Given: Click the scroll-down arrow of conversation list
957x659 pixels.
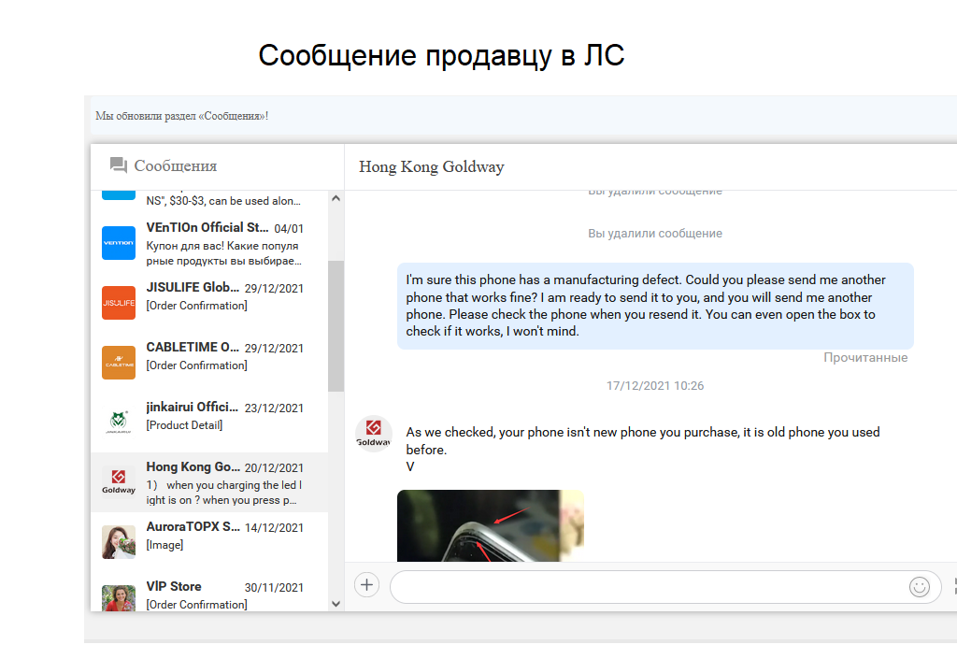Looking at the screenshot, I should point(336,604).
